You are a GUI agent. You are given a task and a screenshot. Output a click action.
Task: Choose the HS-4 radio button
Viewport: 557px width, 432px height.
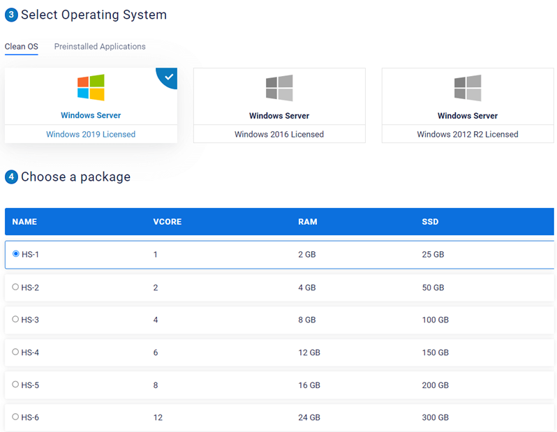[16, 352]
